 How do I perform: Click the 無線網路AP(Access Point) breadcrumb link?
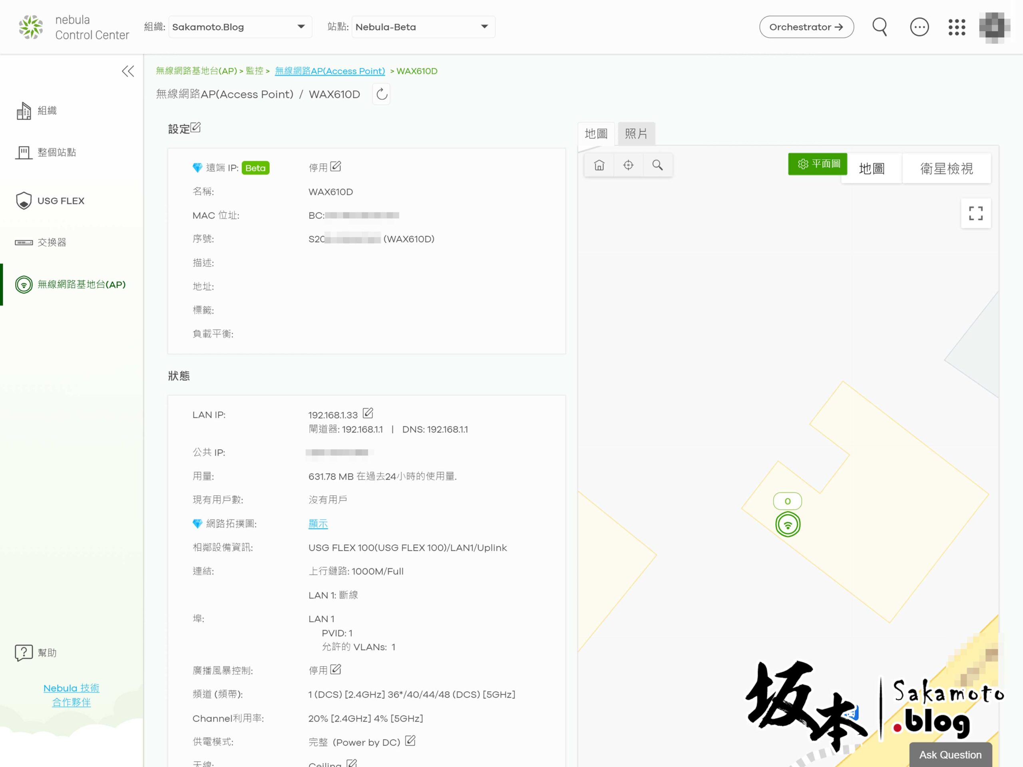coord(330,71)
